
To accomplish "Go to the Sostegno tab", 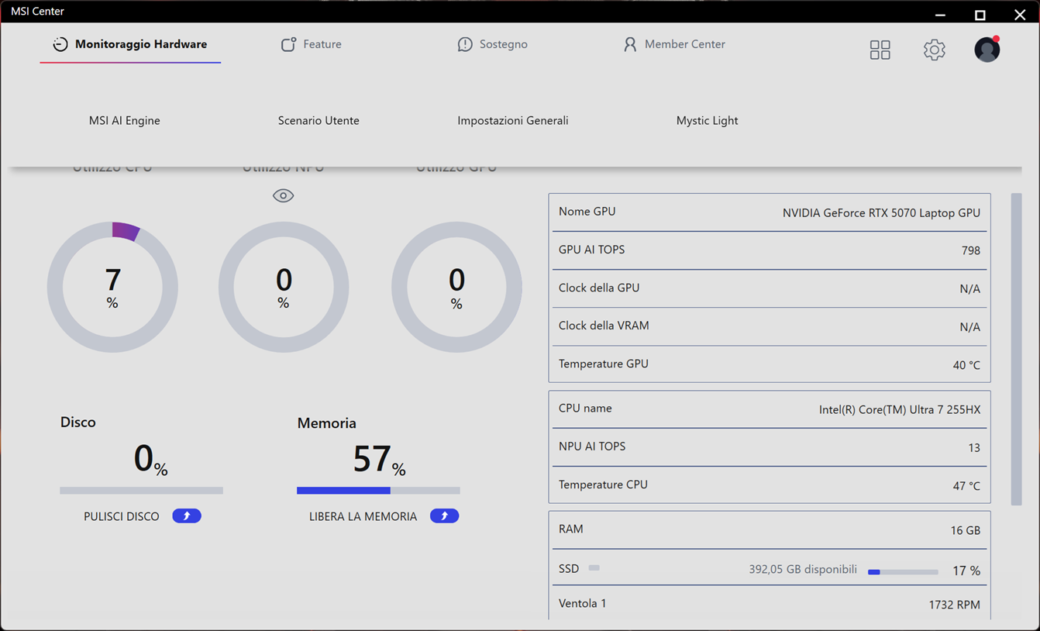I will pos(492,44).
